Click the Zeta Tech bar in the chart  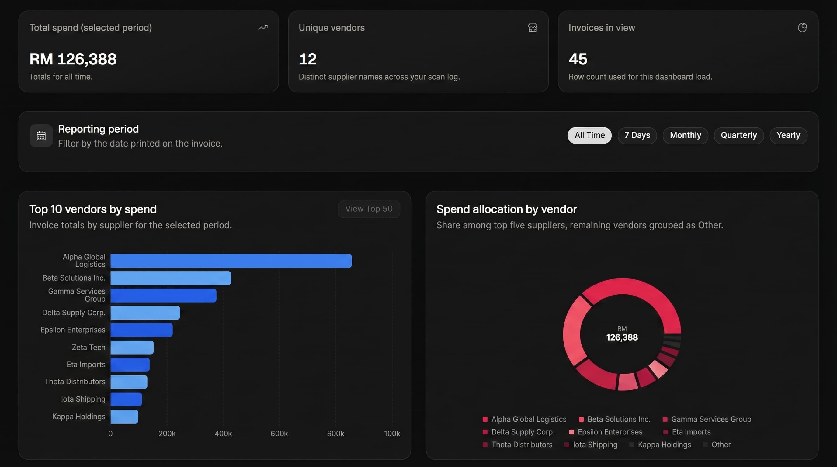[x=132, y=347]
